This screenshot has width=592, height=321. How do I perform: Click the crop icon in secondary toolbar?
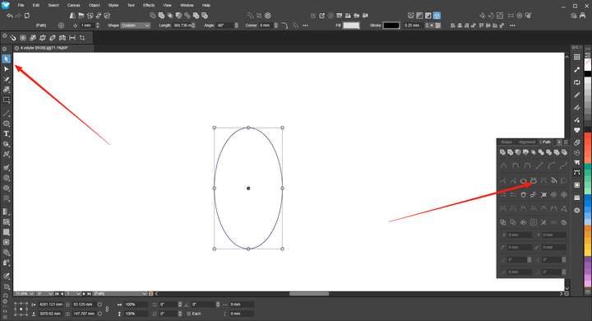82,38
